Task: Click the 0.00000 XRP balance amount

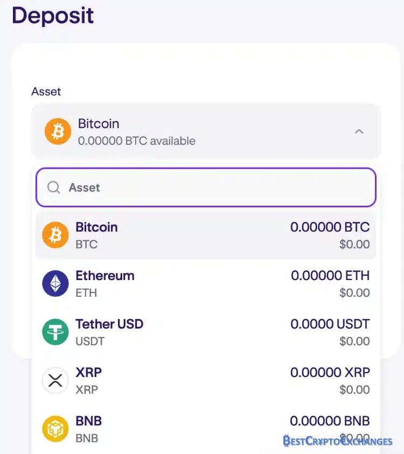Action: click(x=330, y=372)
